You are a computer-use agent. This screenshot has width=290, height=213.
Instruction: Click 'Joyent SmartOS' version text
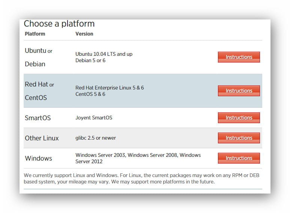(94, 118)
